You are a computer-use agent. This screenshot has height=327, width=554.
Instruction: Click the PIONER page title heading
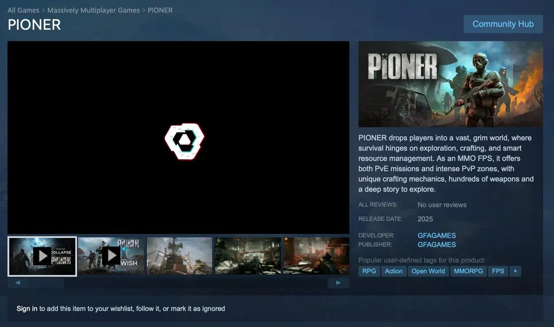[x=34, y=25]
